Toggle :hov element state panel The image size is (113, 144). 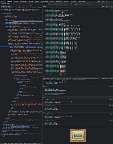tap(103, 7)
